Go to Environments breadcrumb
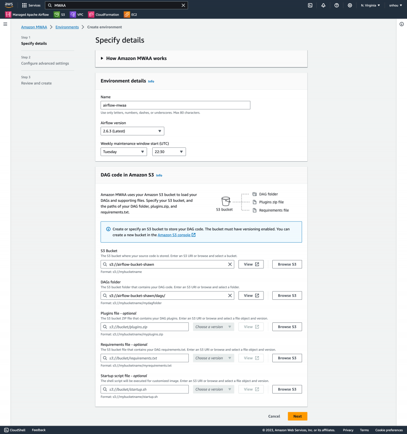This screenshot has height=434, width=407. pyautogui.click(x=67, y=27)
